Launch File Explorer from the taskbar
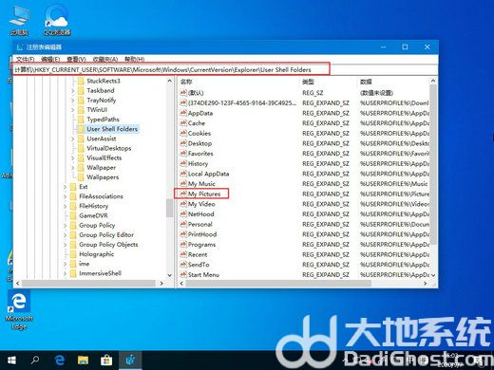The height and width of the screenshot is (370, 494). point(83,361)
